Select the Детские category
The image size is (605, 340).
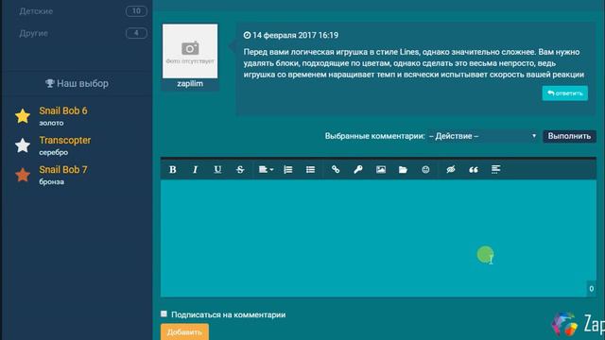click(36, 11)
